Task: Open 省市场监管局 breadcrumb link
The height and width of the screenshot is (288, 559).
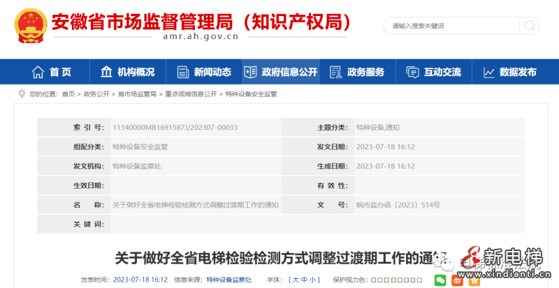Action: click(137, 94)
